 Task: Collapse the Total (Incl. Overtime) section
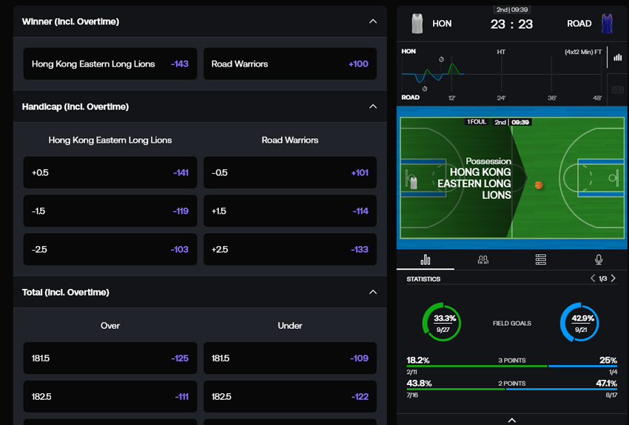click(x=373, y=292)
